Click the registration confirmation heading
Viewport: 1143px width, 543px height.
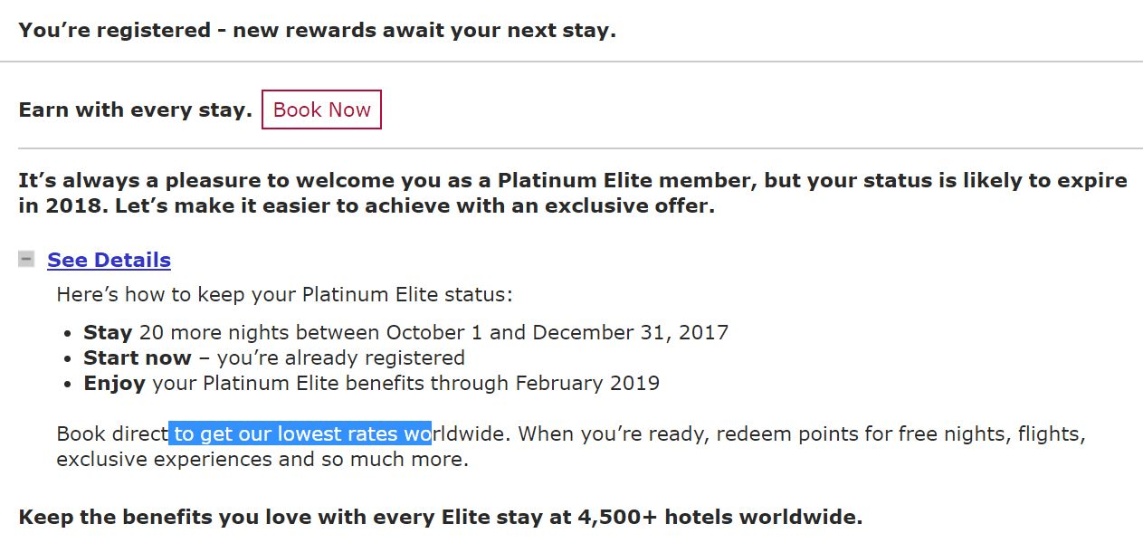(x=317, y=30)
